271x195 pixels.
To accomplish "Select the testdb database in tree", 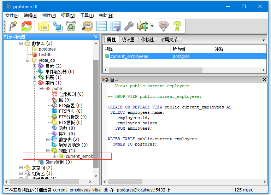I will click(x=45, y=55).
